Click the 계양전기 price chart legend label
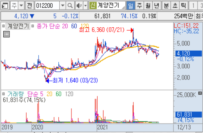The image size is (203, 133). click(x=18, y=26)
